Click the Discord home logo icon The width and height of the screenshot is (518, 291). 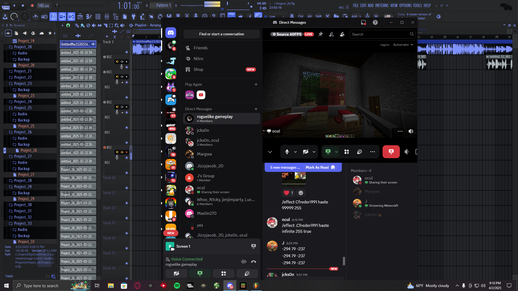click(x=171, y=33)
